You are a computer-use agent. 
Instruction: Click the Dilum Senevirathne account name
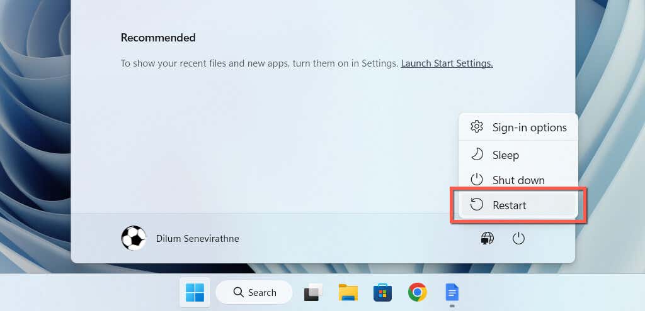tap(197, 239)
